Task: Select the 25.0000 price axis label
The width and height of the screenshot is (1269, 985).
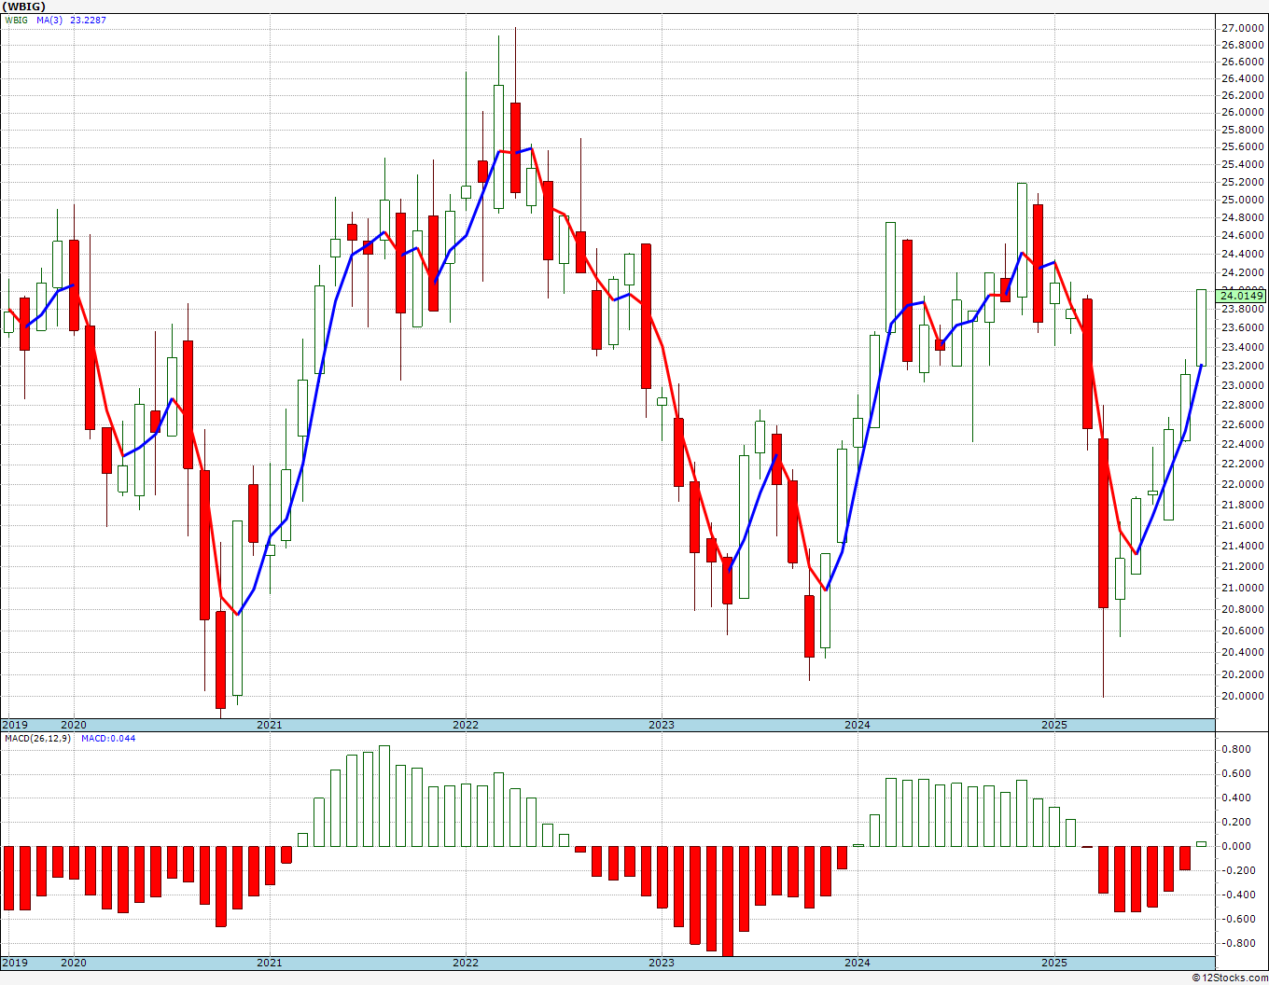Action: [x=1242, y=200]
